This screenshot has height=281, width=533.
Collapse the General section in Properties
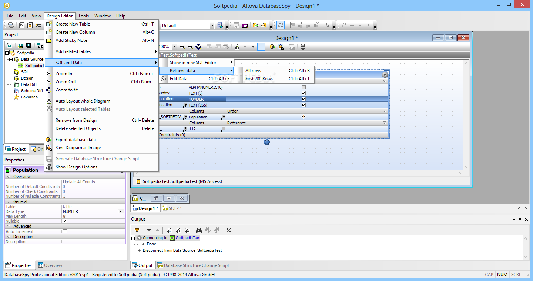point(8,201)
